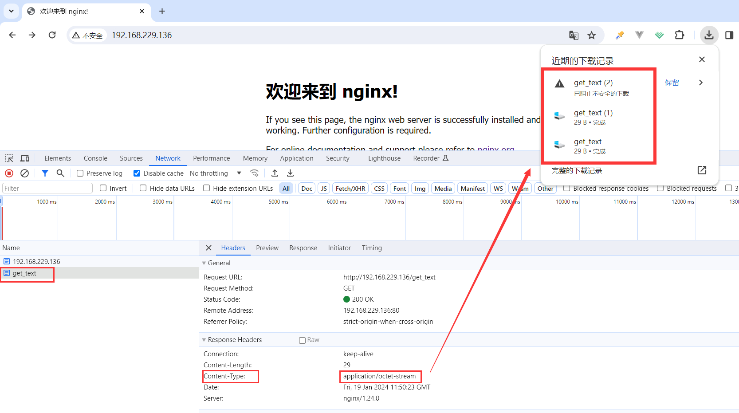Screen dimensions: 739x413
Task: Switch to the Memory tab
Action: point(255,158)
